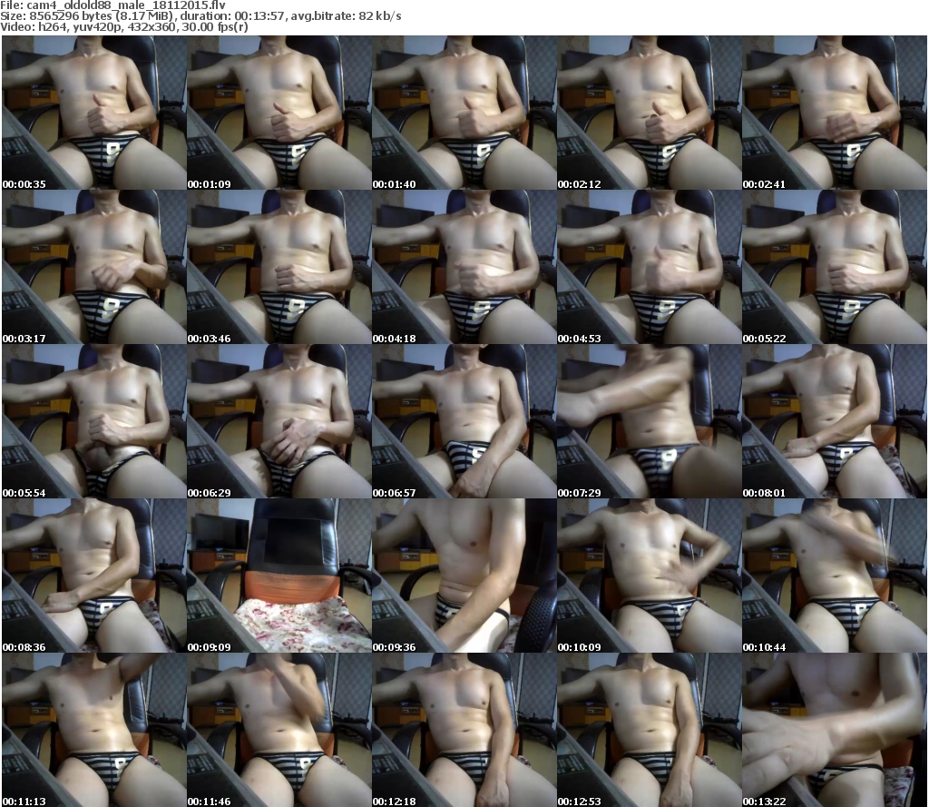The image size is (929, 807).
Task: Select the thumbnail stamped 00:00:35
Action: point(94,113)
